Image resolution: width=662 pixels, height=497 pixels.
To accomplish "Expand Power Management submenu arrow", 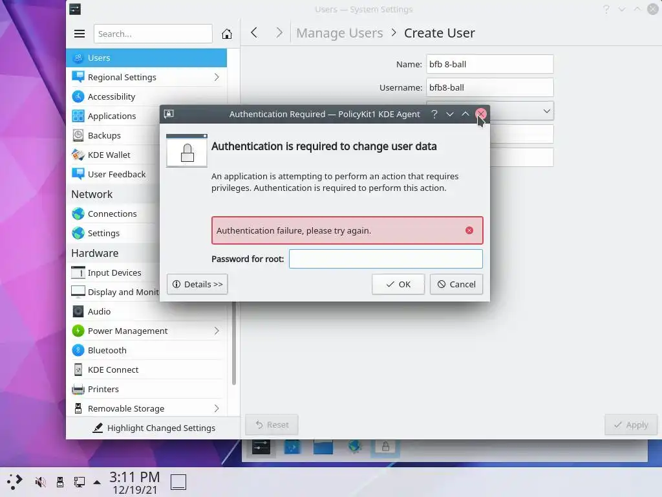I will coord(217,331).
